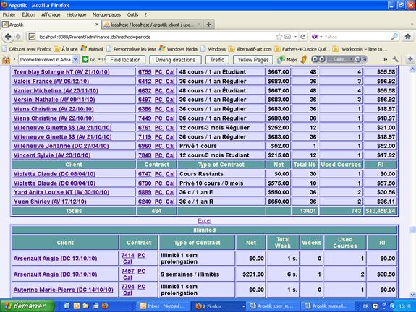Click the pencil highlighter toolbar icon
The width and height of the screenshot is (416, 312).
tap(304, 59)
